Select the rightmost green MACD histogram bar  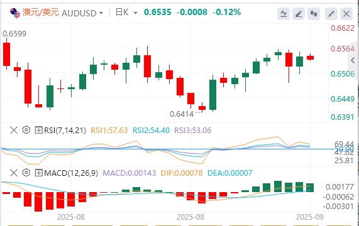click(310, 188)
